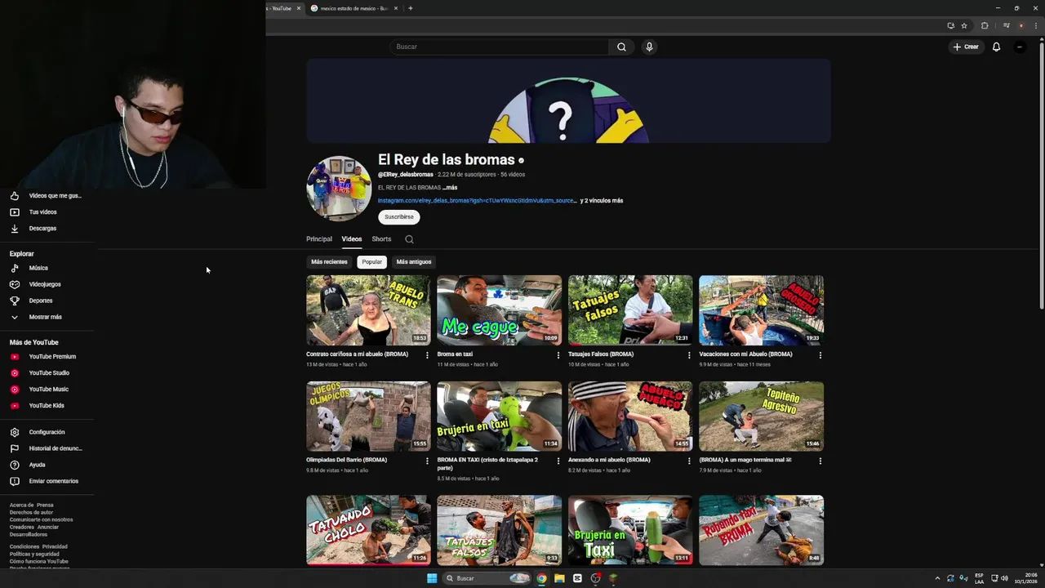Open Chrome three-dot menu

click(1034, 25)
